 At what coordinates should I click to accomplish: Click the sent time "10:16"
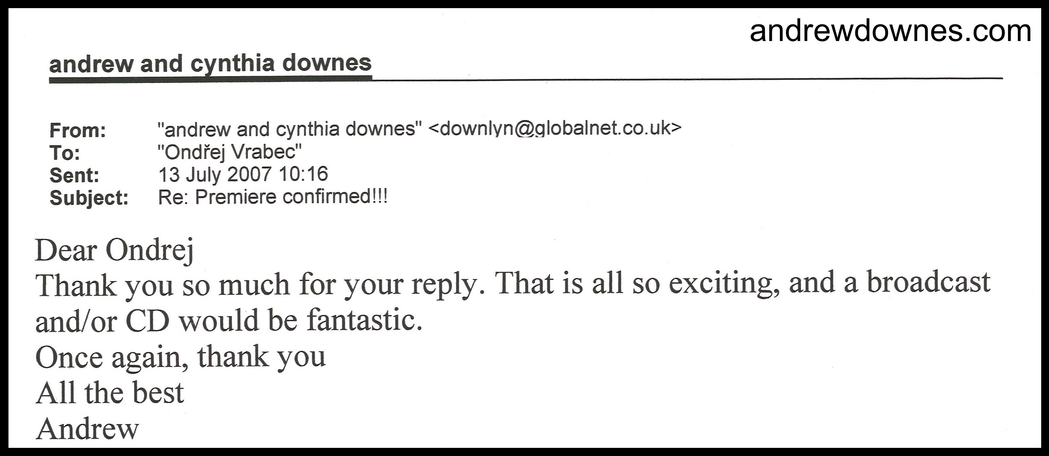304,174
